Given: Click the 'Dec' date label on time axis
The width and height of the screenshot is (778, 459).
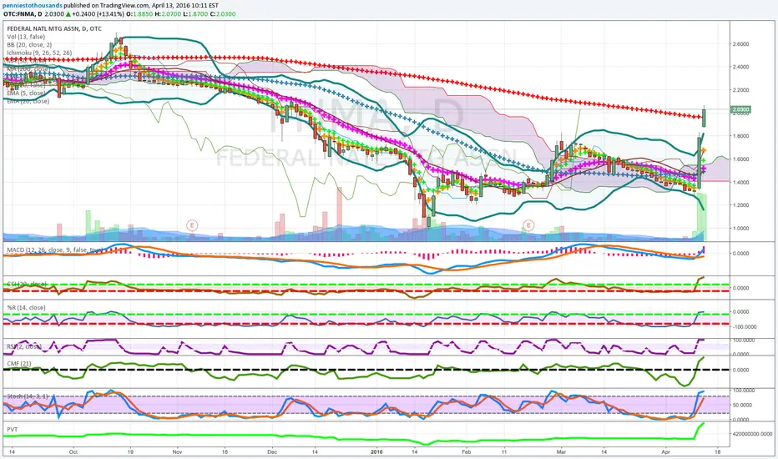Looking at the screenshot, I should 272,452.
